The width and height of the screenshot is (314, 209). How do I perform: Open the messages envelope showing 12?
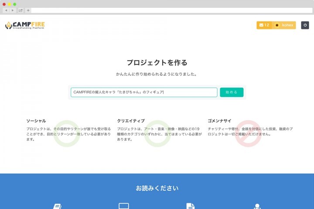(x=264, y=25)
